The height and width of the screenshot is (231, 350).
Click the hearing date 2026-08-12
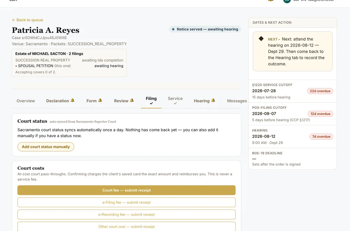pyautogui.click(x=264, y=136)
